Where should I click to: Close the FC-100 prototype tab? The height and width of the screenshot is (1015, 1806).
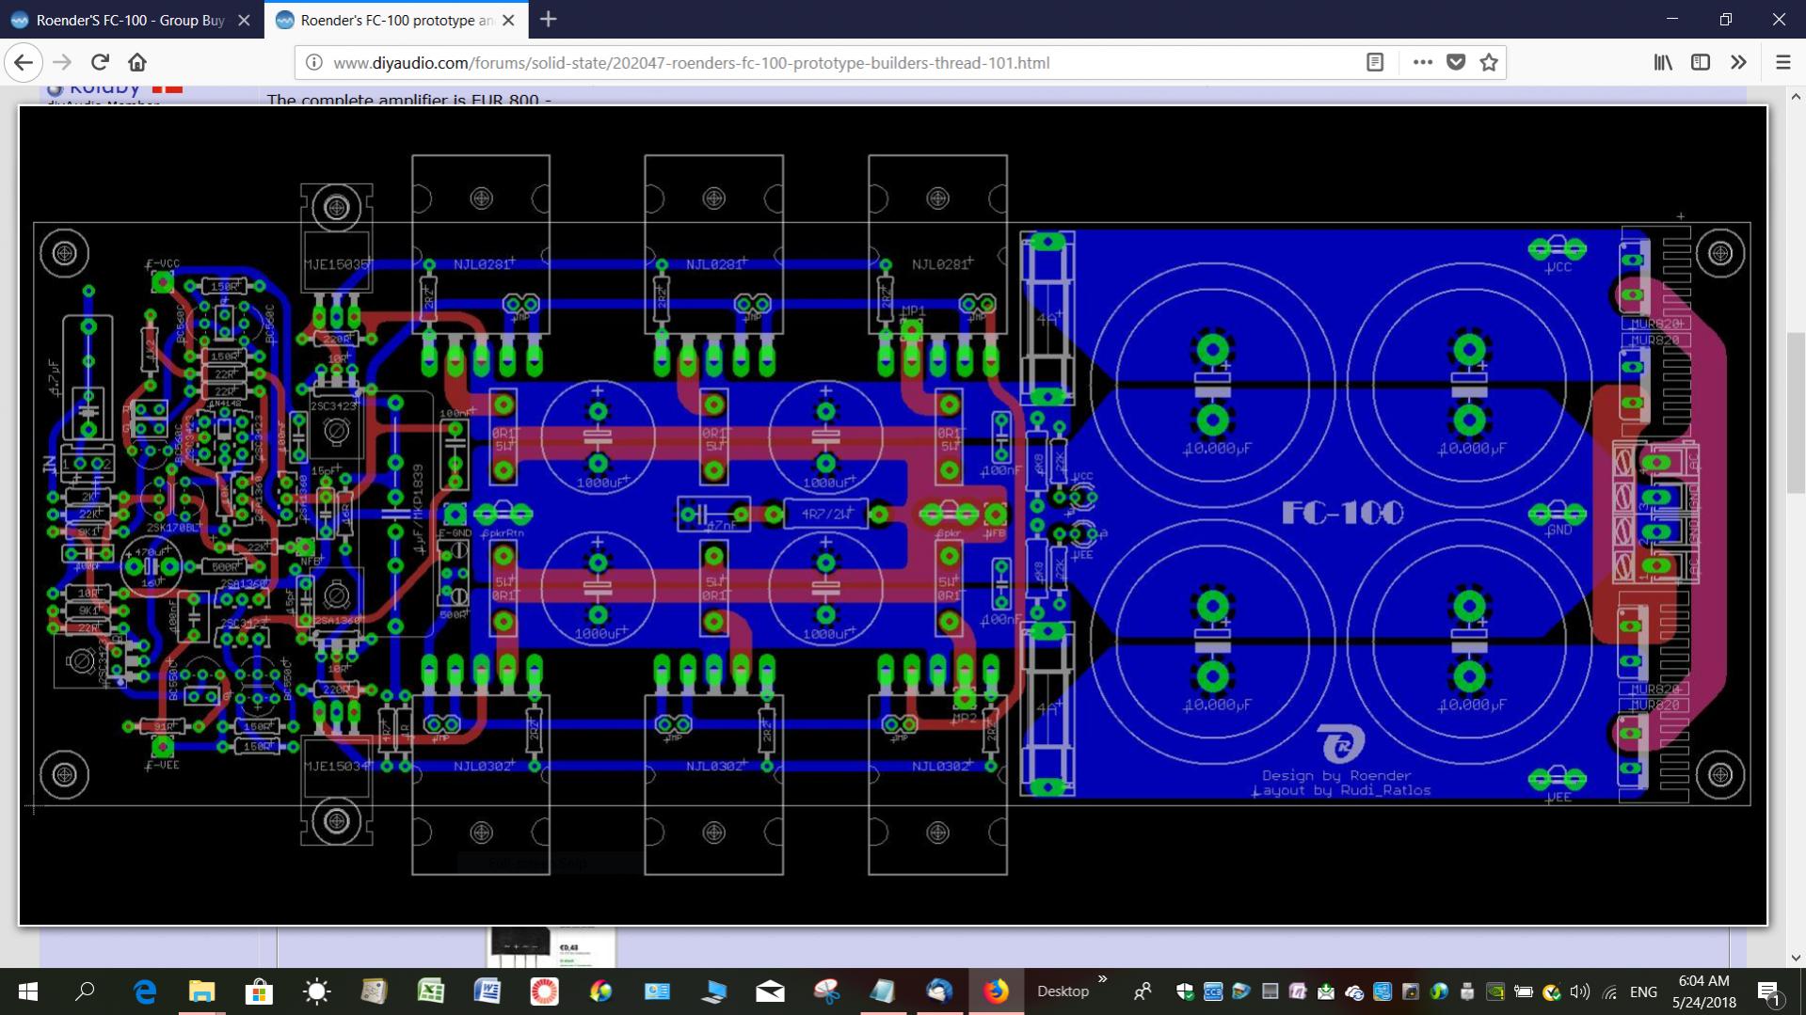coord(508,20)
